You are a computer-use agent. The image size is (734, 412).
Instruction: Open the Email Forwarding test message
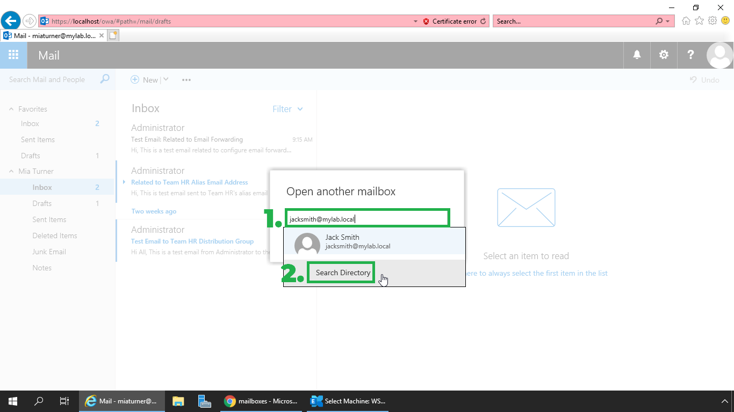point(216,139)
